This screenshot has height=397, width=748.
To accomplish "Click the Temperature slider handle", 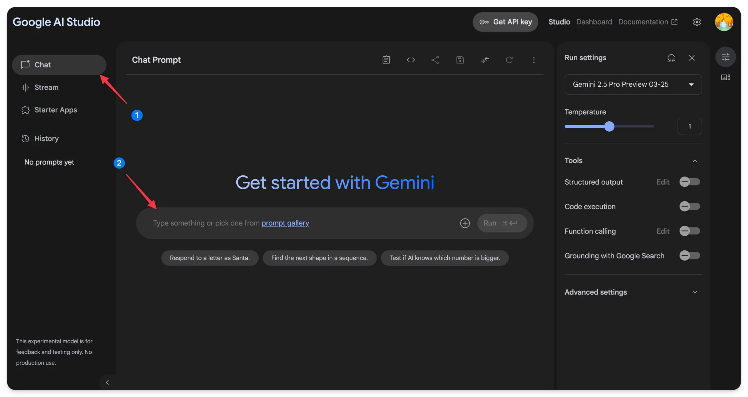I will coord(609,126).
